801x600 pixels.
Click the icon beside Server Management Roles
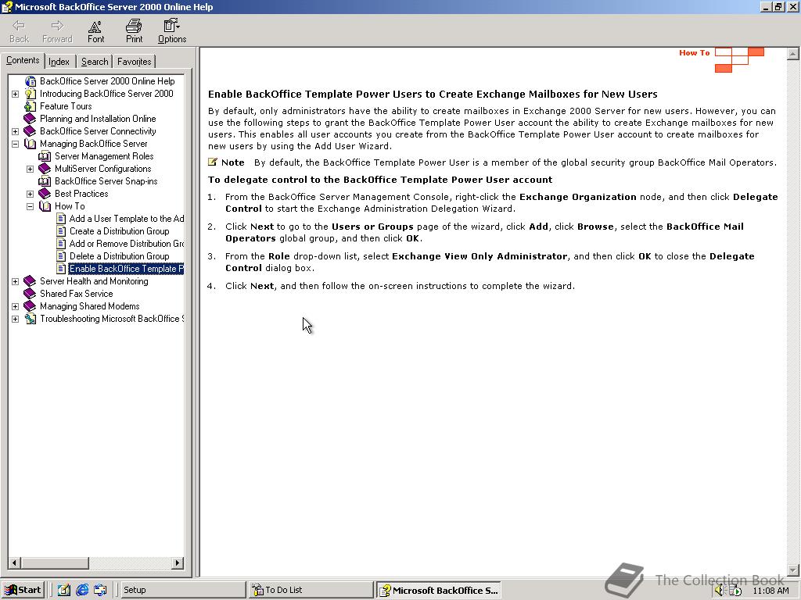45,156
